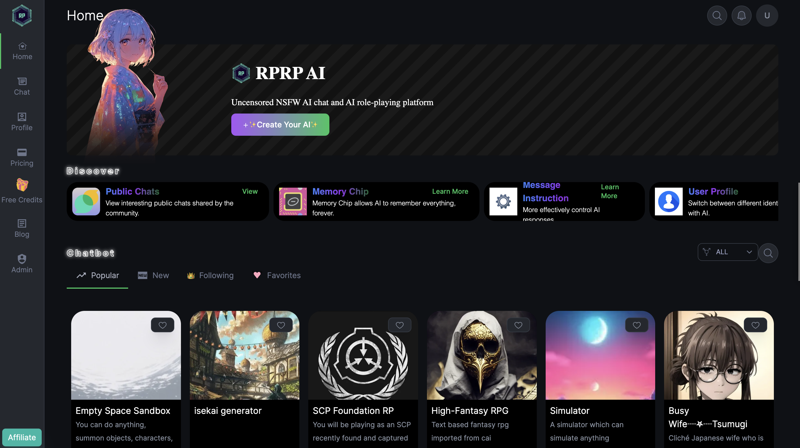Click the 'isekai generator' card title
The width and height of the screenshot is (800, 448).
(x=228, y=411)
